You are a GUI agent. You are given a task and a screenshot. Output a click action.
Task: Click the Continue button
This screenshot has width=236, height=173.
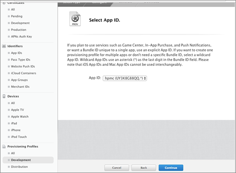click(x=171, y=168)
